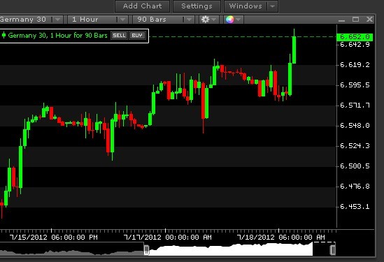Image resolution: width=384 pixels, height=262 pixels.
Task: Open the gear chart options menu
Action: tap(208, 20)
